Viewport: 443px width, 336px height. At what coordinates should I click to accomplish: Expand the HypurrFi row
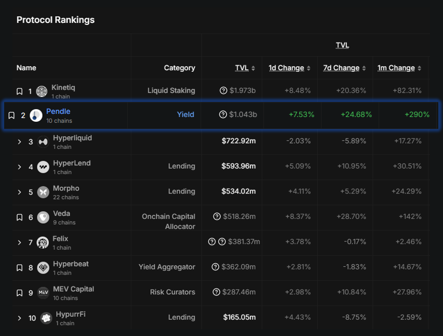(19, 318)
